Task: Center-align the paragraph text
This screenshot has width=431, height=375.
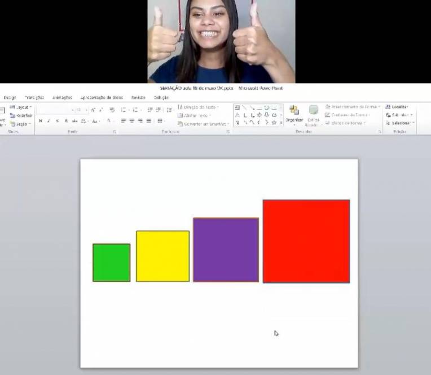Action: coord(131,121)
